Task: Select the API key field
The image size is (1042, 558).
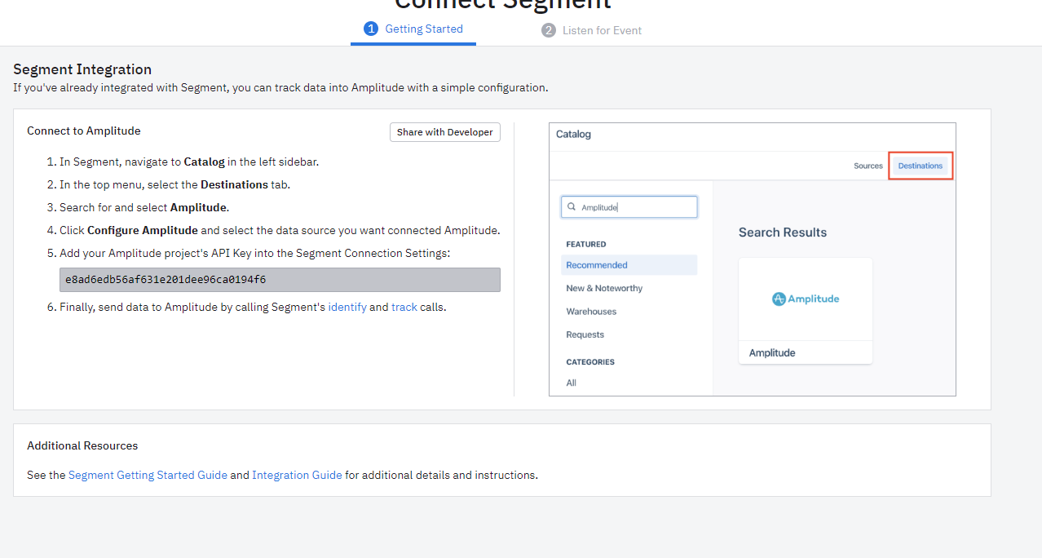Action: pyautogui.click(x=280, y=280)
